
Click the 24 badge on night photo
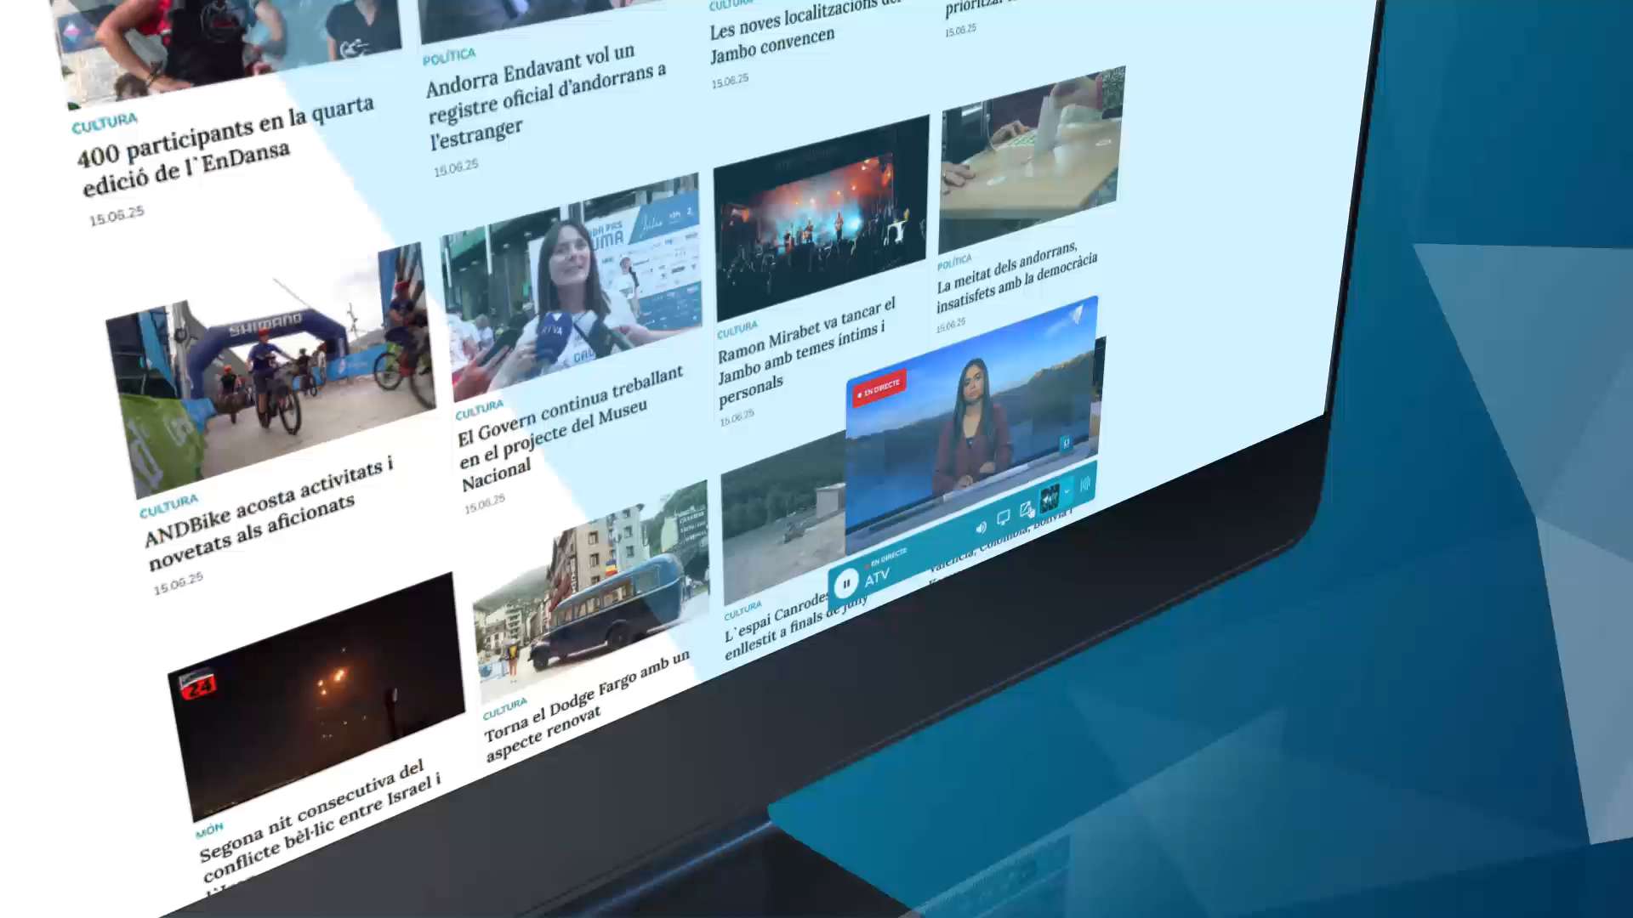198,685
